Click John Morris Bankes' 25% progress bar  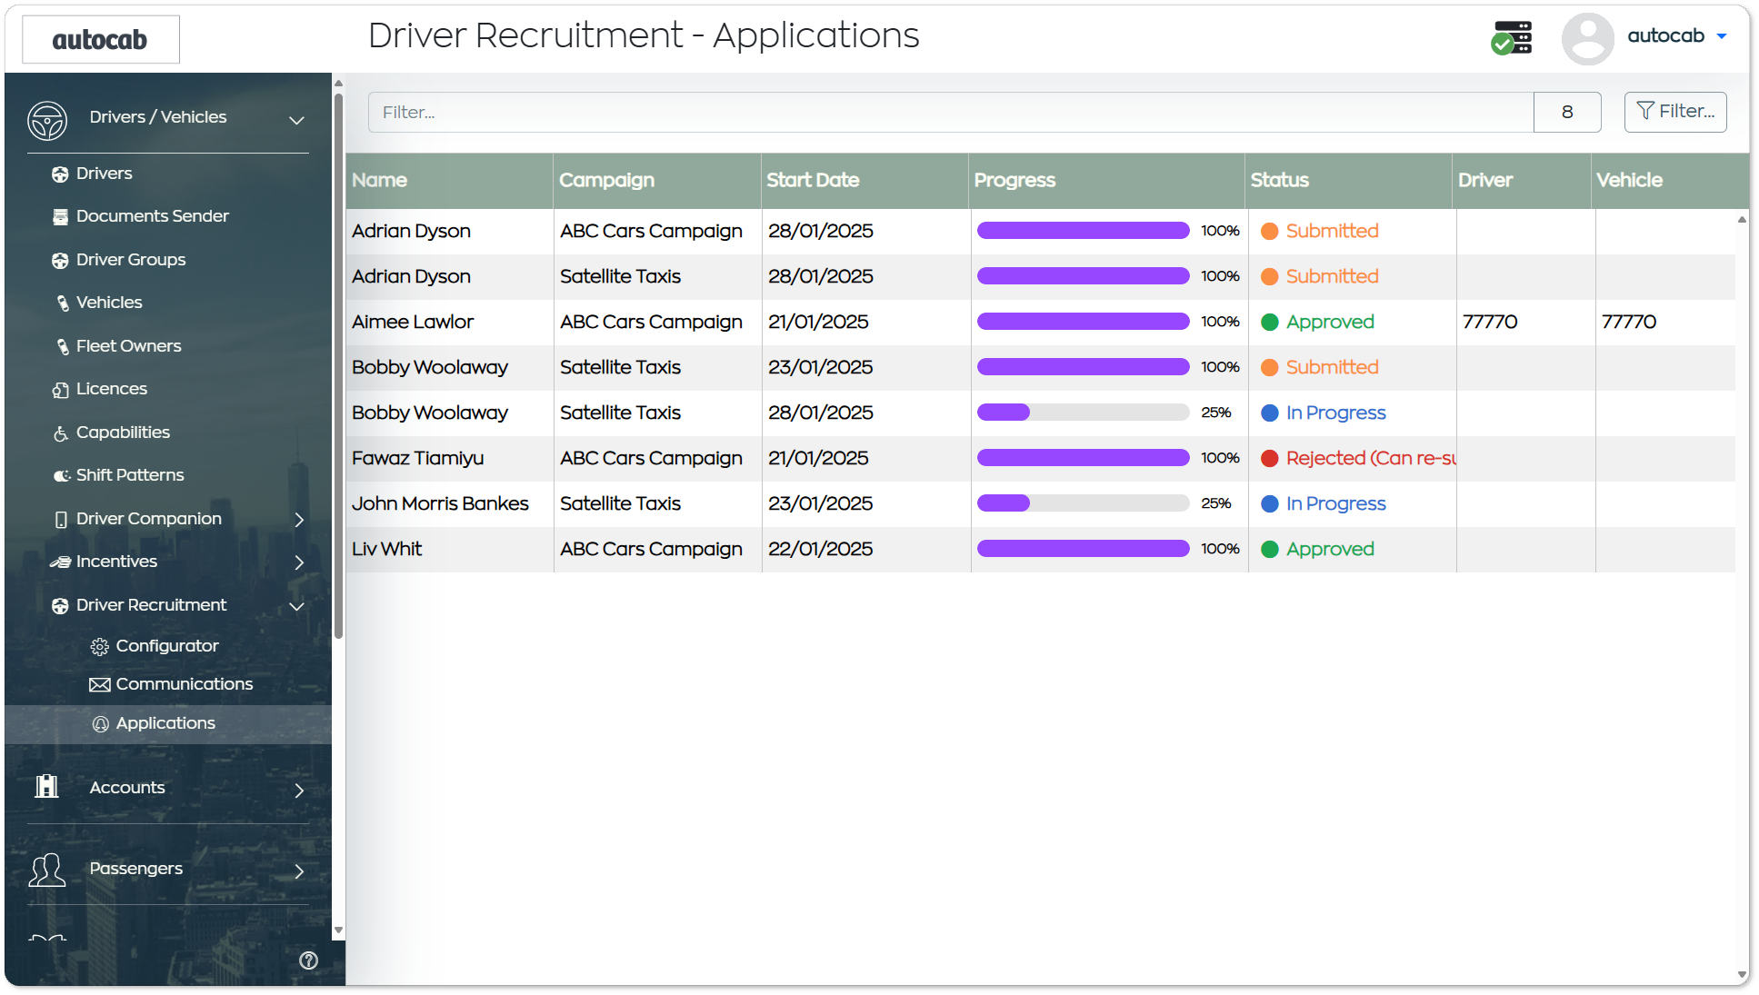[x=1083, y=503]
